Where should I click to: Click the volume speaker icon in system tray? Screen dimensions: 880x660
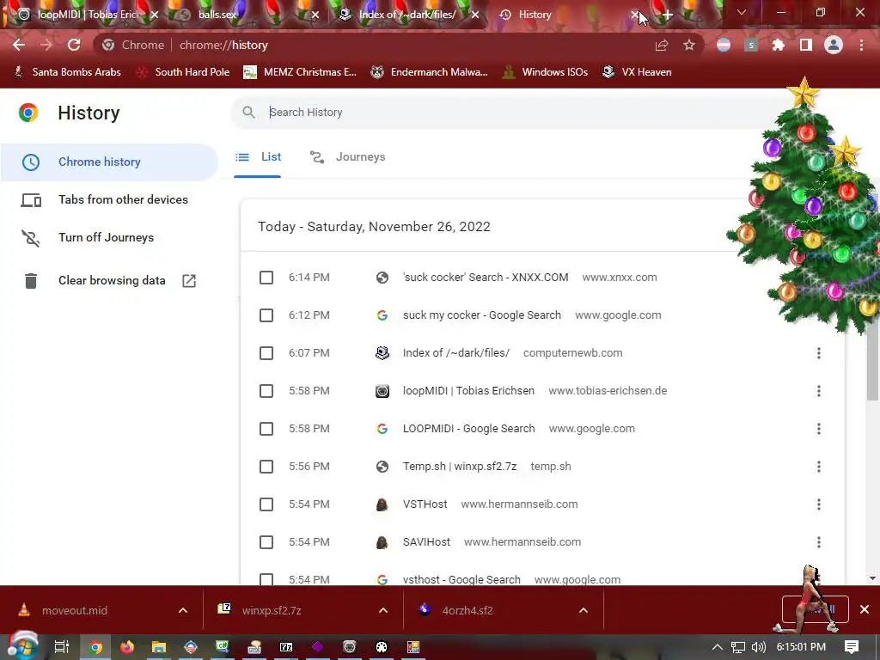click(x=759, y=647)
